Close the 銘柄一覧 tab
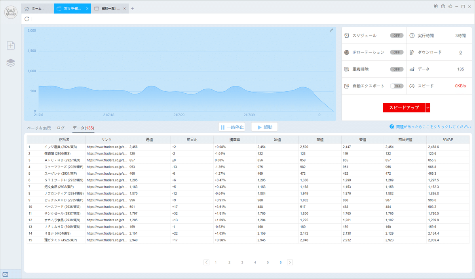 pos(124,8)
